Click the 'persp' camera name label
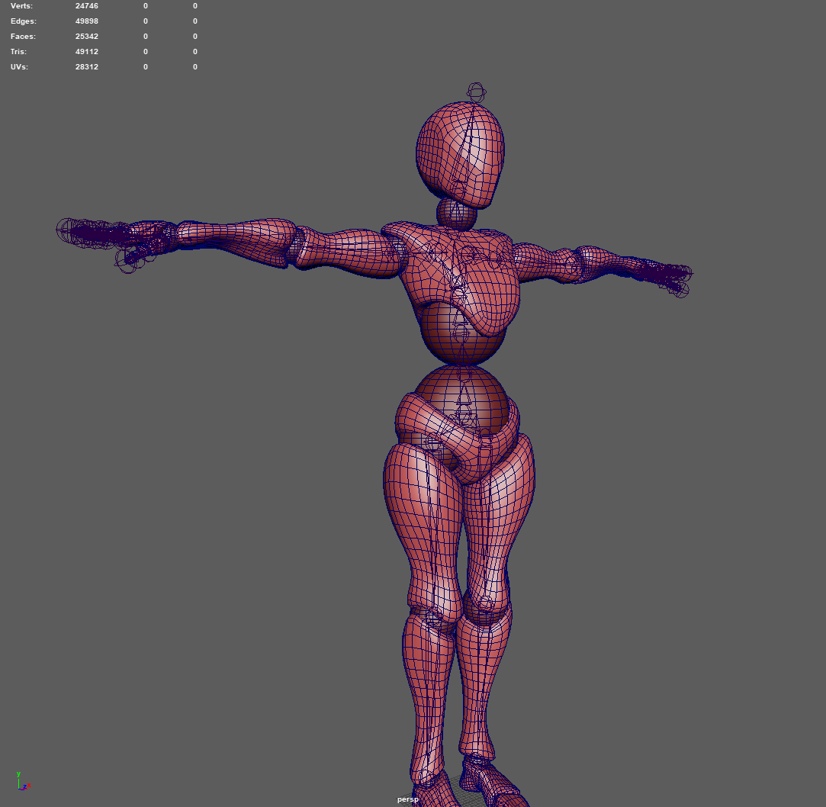The width and height of the screenshot is (826, 807). click(408, 799)
